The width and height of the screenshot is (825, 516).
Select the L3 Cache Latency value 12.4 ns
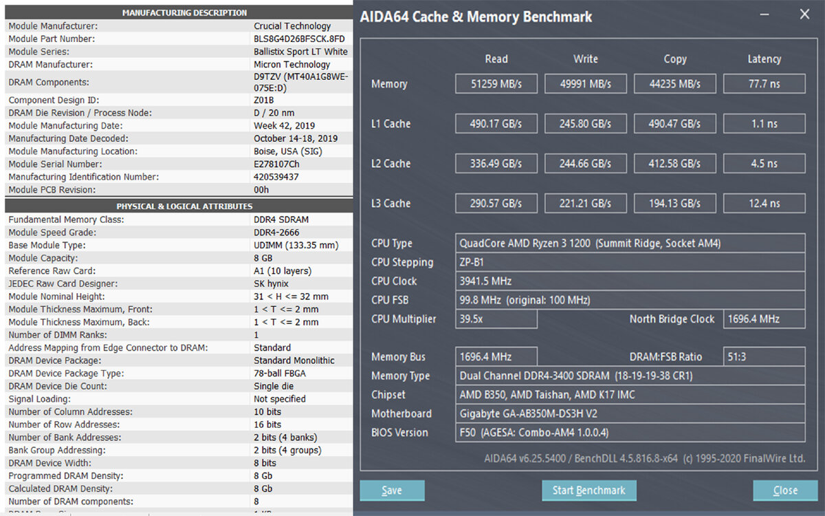pos(764,203)
